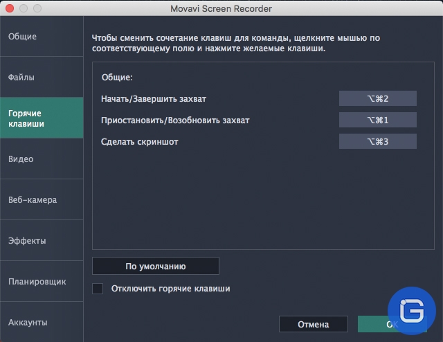
Task: Switch to the Планировщик tab
Action: pyautogui.click(x=42, y=281)
